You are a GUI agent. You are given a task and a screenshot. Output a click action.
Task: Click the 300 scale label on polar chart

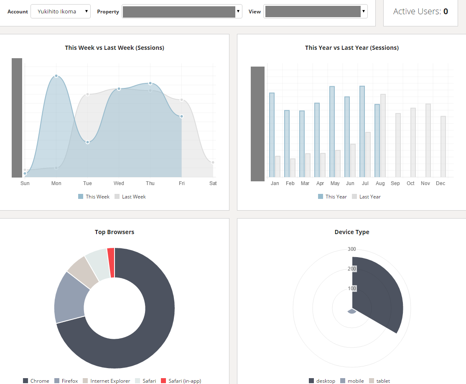click(352, 249)
